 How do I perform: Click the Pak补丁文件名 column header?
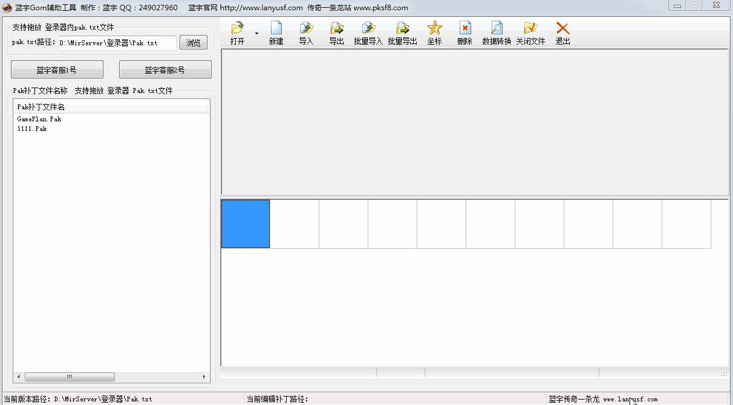pos(41,107)
